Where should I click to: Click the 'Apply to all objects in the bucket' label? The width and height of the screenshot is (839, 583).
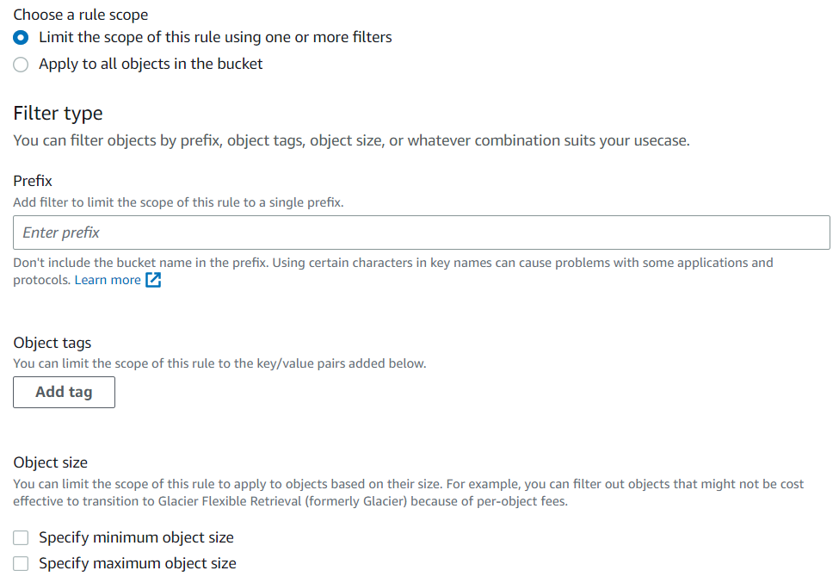pos(151,65)
